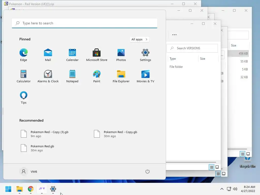Open recommended Pokemon Red - Copy.gb
260x195 pixels.
click(116, 134)
